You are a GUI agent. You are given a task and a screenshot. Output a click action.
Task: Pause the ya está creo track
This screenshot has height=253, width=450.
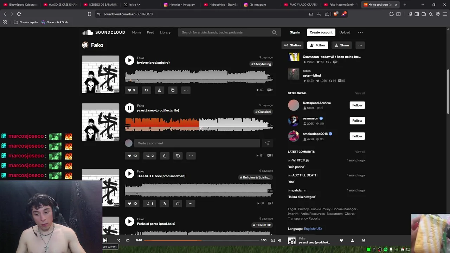point(129,108)
